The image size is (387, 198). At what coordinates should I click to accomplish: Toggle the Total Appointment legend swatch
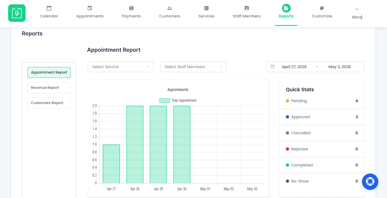tap(165, 100)
